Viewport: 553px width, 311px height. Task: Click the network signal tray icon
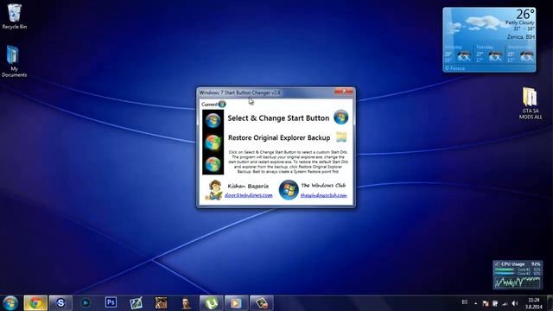[x=505, y=303]
